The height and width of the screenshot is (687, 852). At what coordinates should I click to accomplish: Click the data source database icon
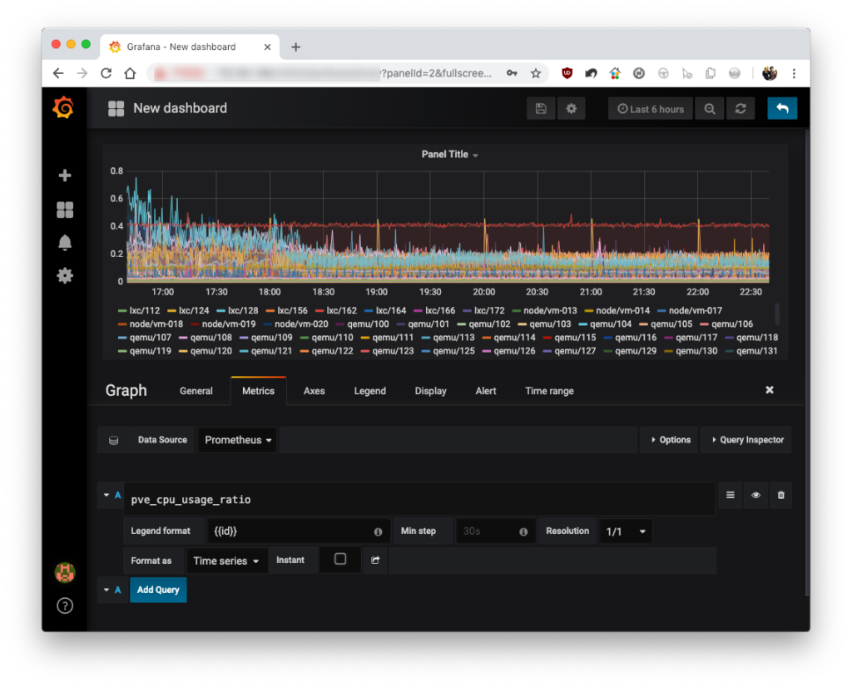tap(113, 440)
